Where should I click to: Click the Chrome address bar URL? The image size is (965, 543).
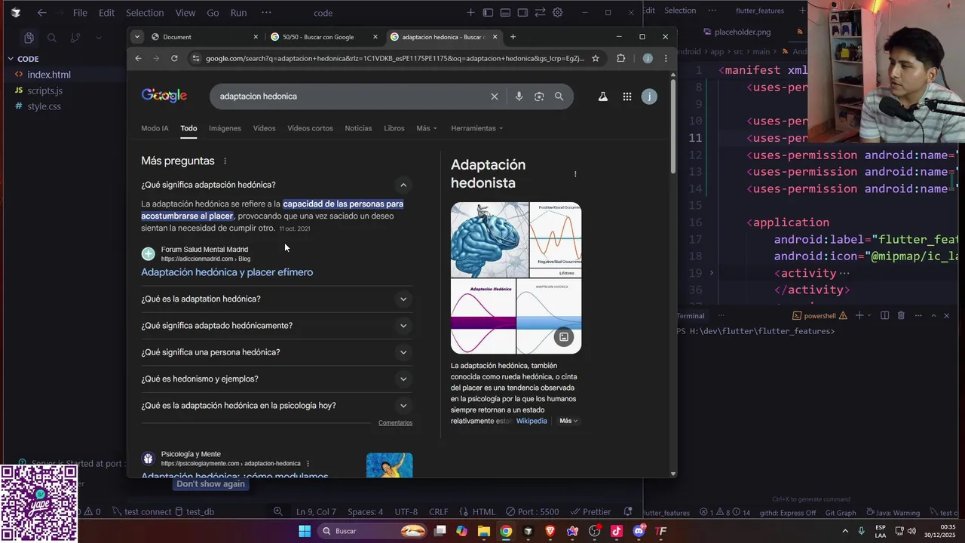395,58
